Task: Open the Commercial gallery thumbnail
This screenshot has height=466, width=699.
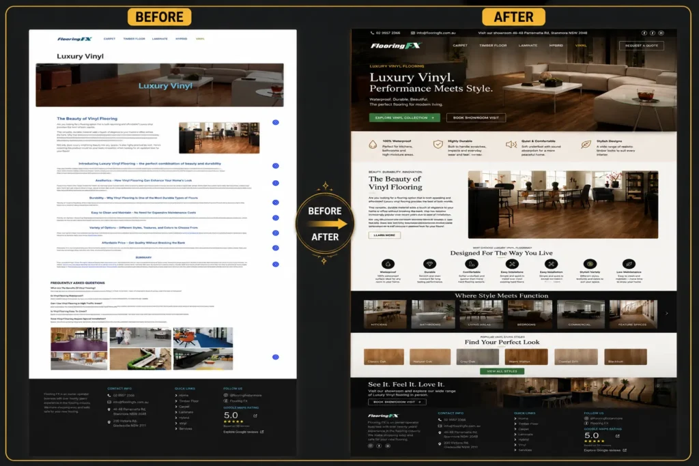Action: pyautogui.click(x=580, y=314)
